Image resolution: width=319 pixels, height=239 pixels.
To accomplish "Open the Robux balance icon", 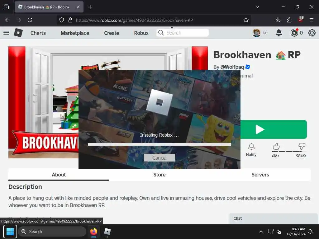I will coord(294,33).
